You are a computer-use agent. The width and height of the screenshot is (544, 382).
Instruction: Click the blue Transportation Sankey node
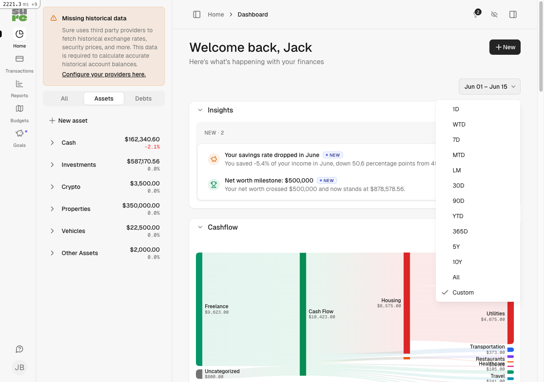tap(510, 350)
